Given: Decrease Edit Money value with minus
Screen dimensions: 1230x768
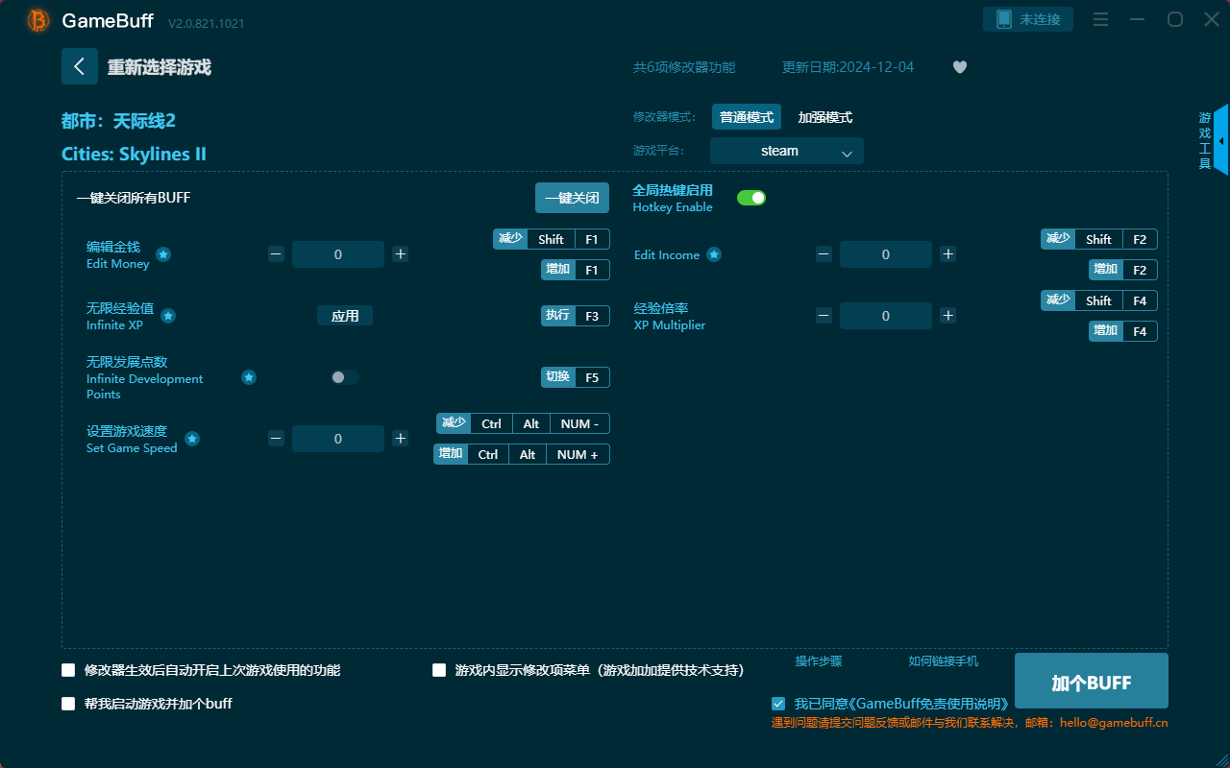Looking at the screenshot, I should coord(277,254).
